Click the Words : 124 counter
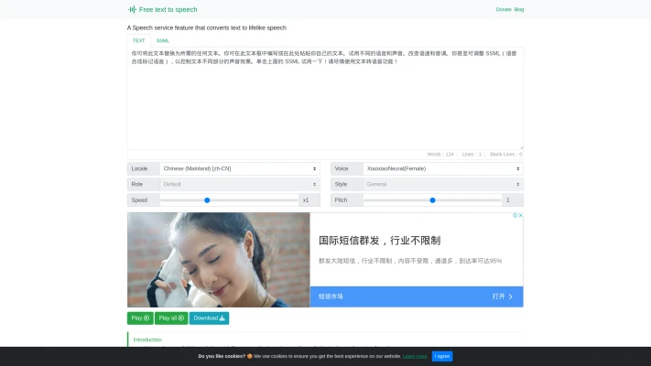The width and height of the screenshot is (651, 366). [440, 155]
